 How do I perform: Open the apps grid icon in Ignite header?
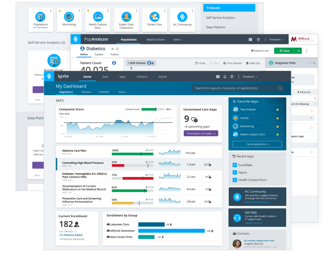[x=218, y=77]
